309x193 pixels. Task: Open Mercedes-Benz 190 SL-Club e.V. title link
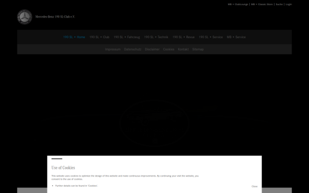pos(55,17)
